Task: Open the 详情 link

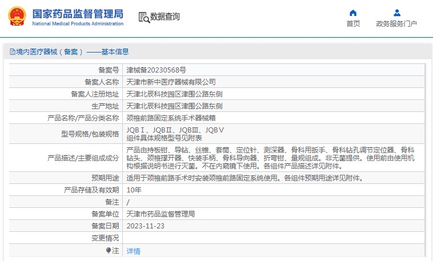Action: tap(133, 251)
